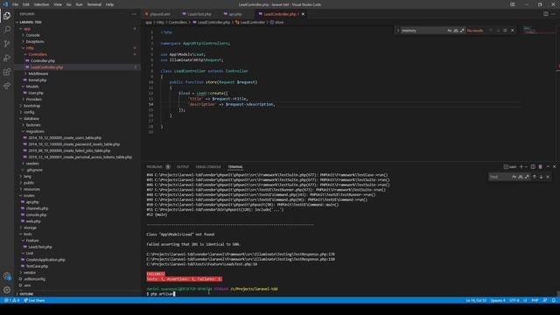This screenshot has height=315, width=560.
Task: Switch to the Output panel tab
Action: click(x=183, y=167)
